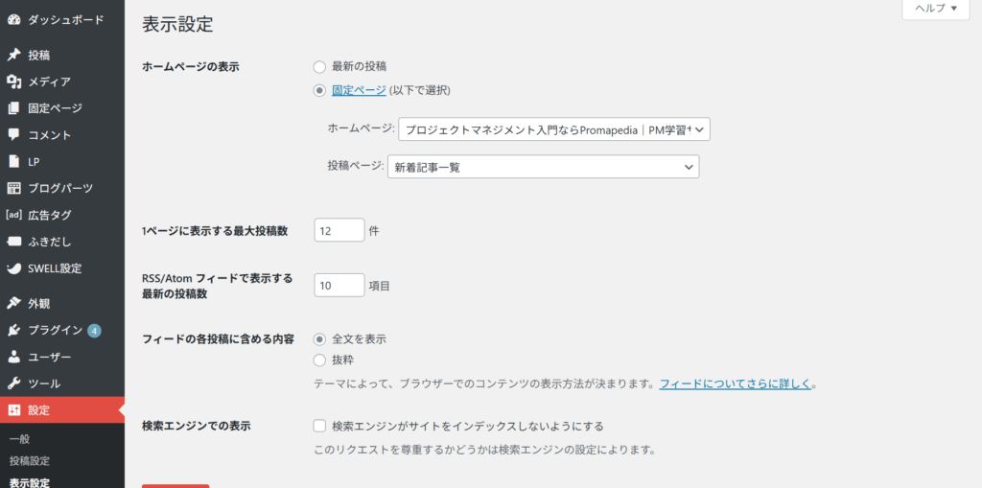The image size is (982, 488).
Task: Check 検索エンジンがサイトをインデックスしないようにする
Action: (x=319, y=427)
